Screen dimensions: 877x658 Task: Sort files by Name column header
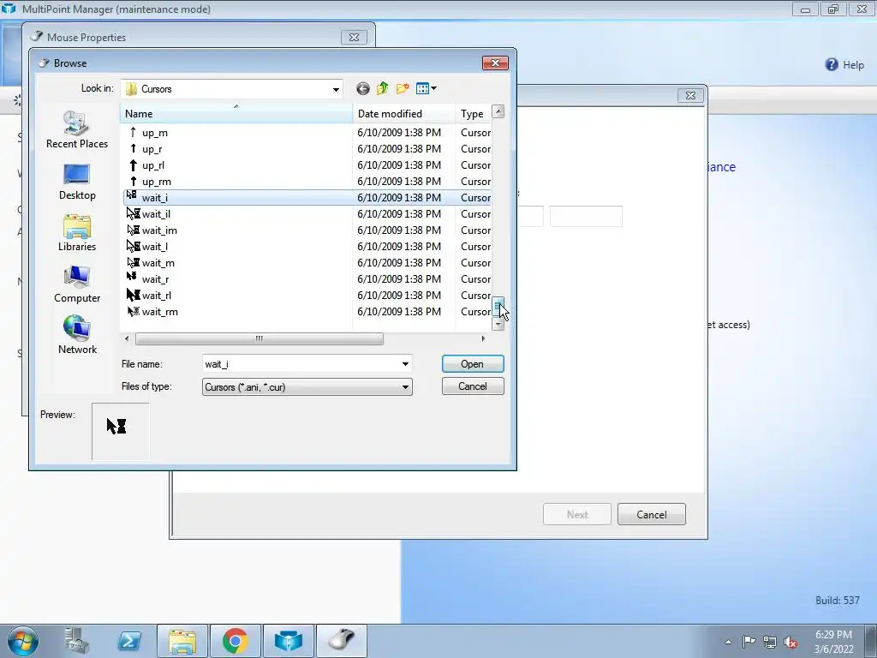tap(236, 114)
